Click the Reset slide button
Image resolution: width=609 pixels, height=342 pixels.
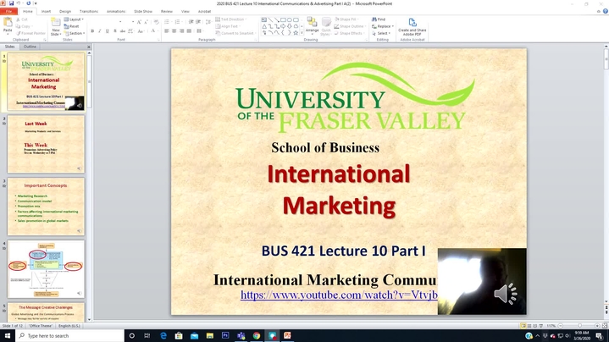point(74,26)
